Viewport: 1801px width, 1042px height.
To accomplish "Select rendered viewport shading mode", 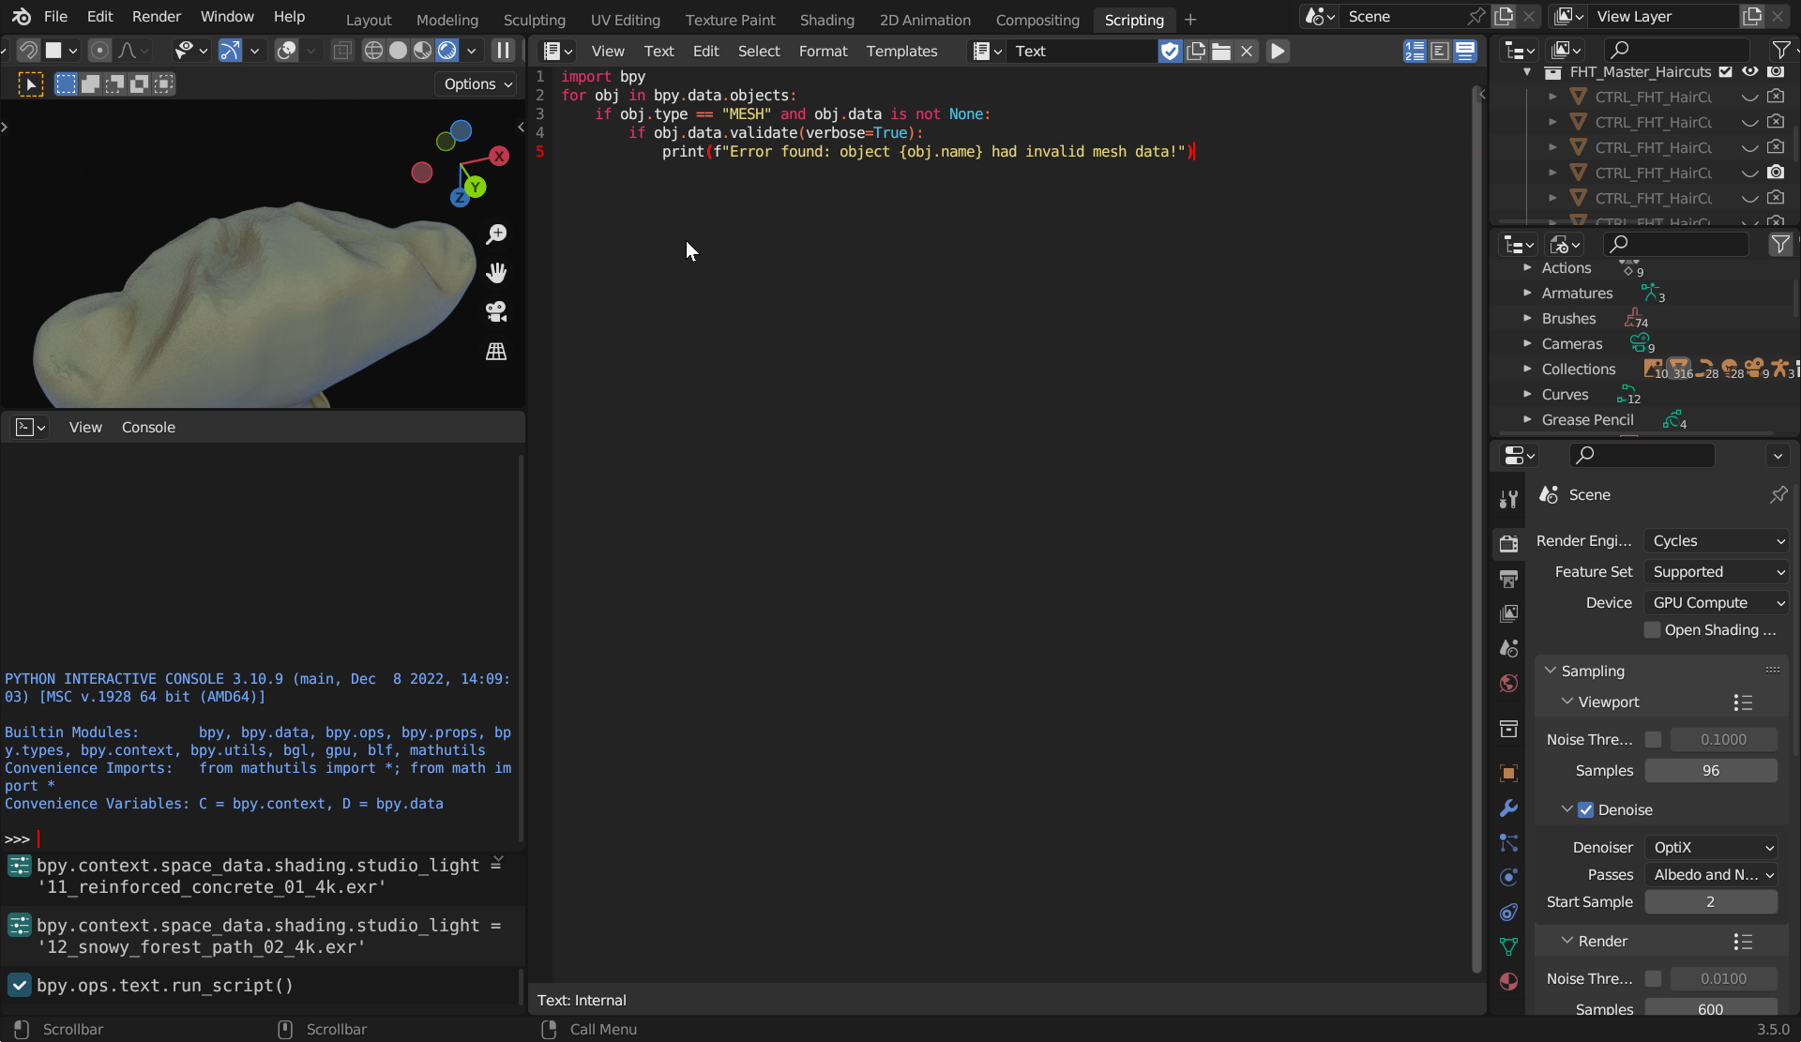I will [x=447, y=51].
